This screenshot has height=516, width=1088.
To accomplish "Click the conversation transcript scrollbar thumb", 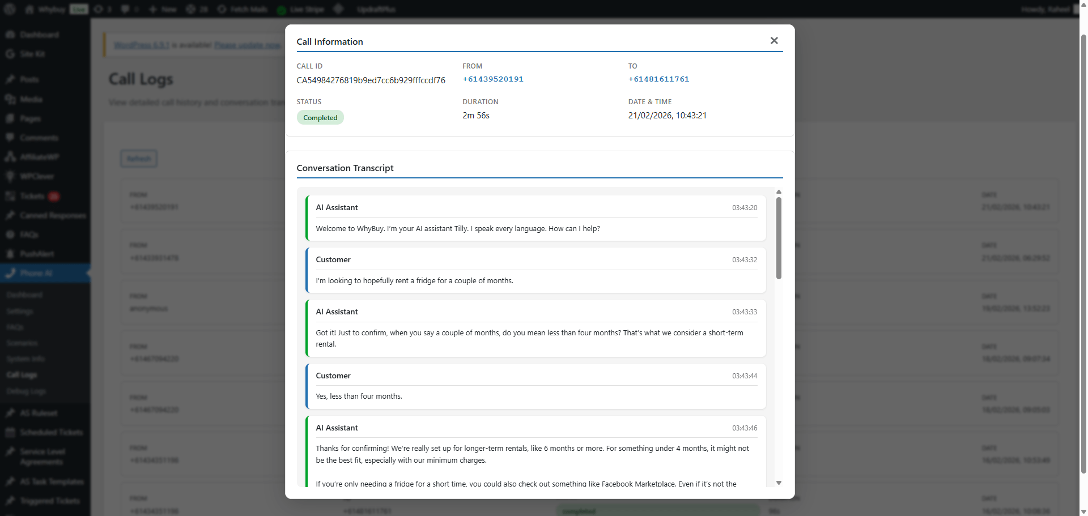I will (779, 238).
